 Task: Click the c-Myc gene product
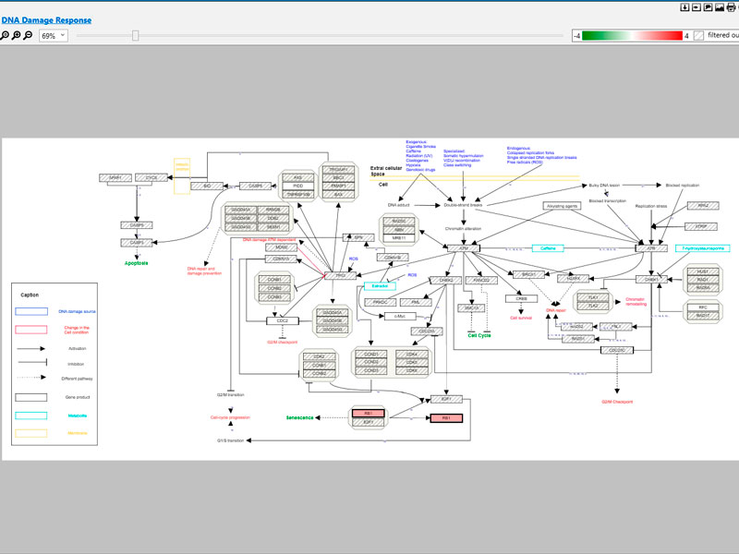coord(400,316)
